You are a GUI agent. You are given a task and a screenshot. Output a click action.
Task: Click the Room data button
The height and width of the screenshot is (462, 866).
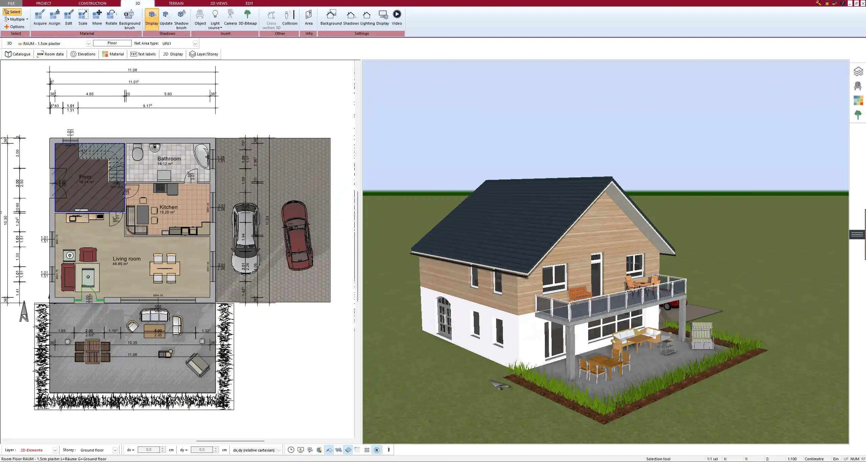[x=50, y=54]
